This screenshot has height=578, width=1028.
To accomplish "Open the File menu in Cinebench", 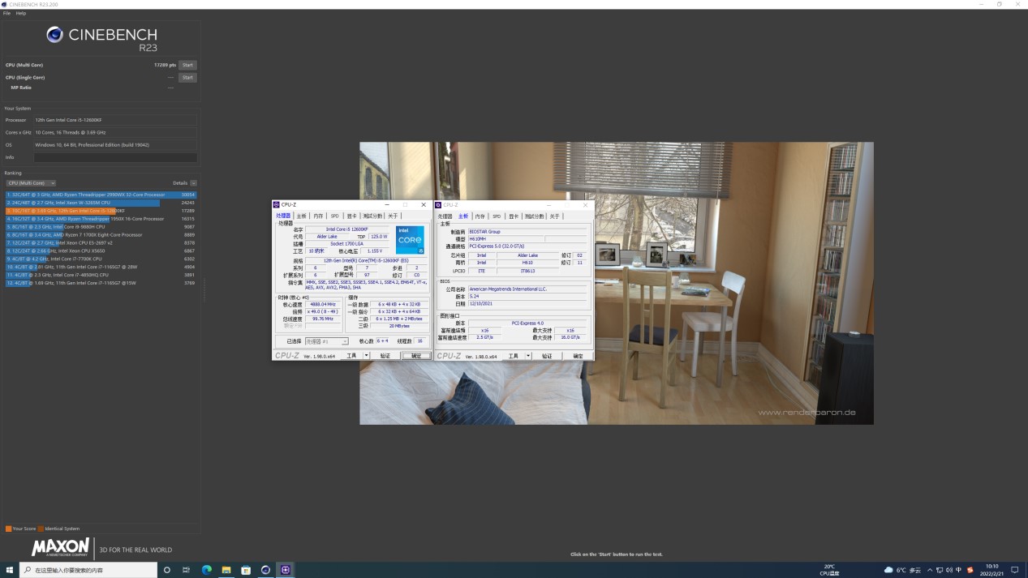I will [6, 13].
